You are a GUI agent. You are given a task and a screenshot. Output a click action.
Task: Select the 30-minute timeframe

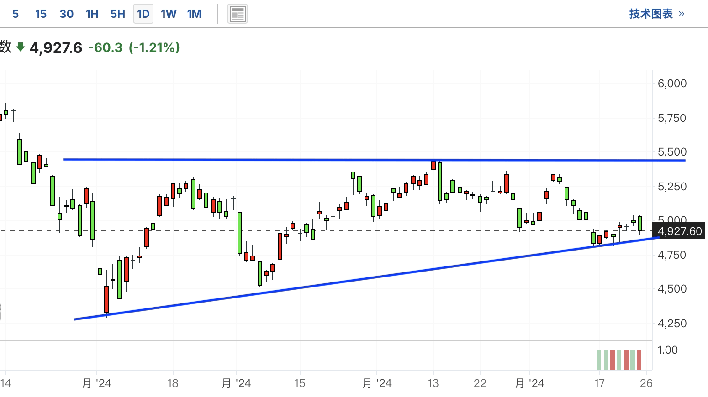[x=67, y=14]
